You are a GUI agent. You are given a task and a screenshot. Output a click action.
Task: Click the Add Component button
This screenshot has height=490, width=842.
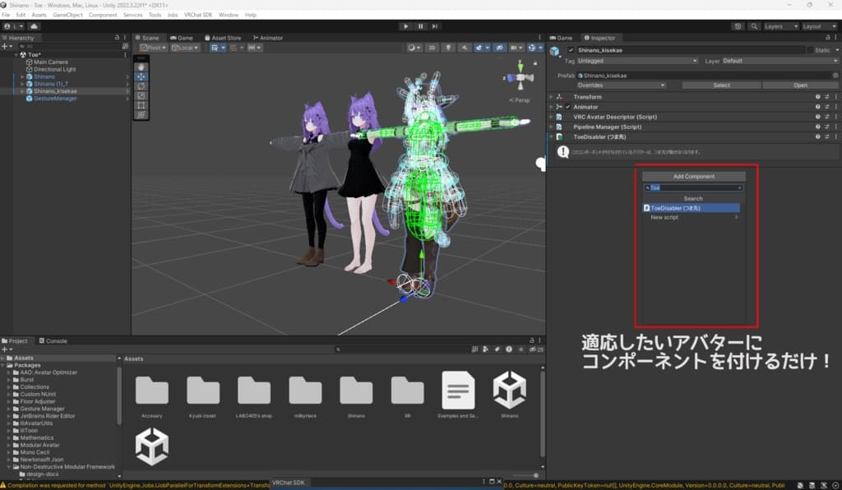(693, 177)
